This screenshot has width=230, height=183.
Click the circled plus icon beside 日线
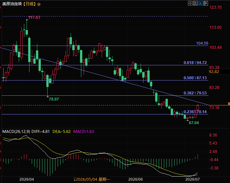[39, 5]
